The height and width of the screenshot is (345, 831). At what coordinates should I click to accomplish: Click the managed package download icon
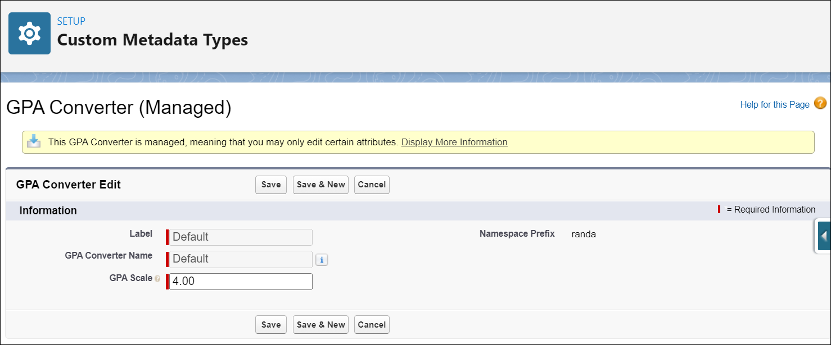pyautogui.click(x=34, y=141)
